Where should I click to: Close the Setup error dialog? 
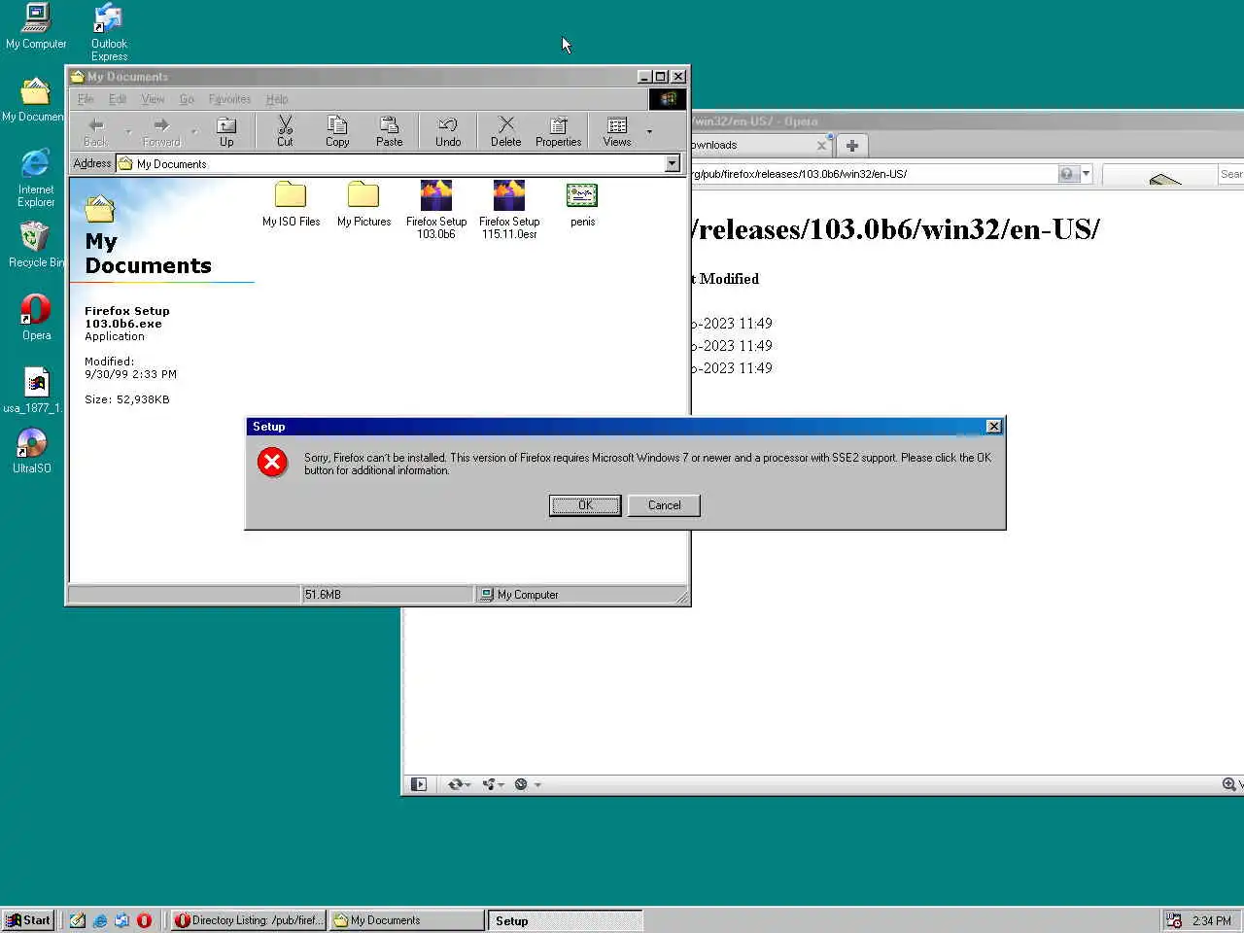click(x=993, y=427)
